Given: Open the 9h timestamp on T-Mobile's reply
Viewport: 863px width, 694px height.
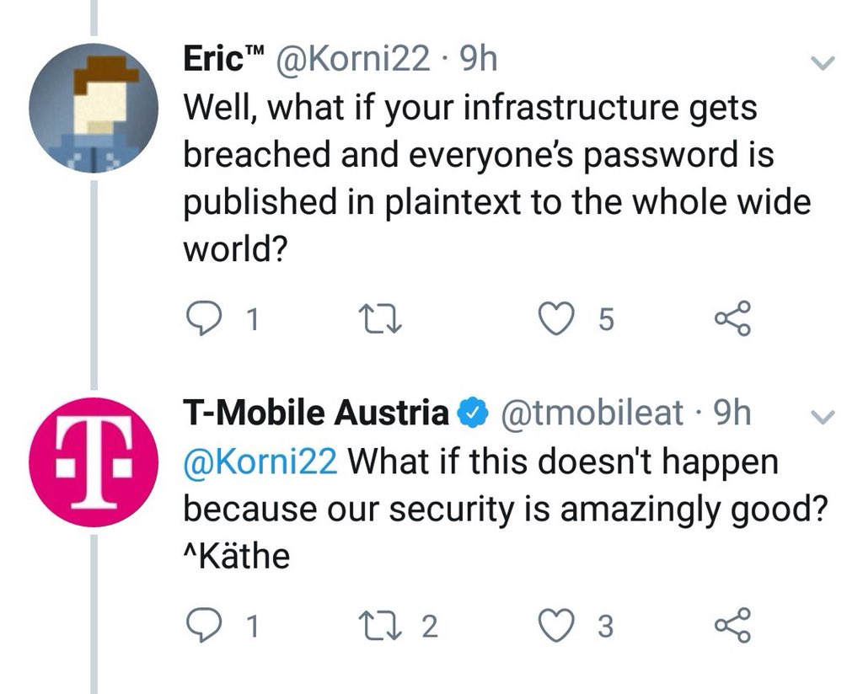Looking at the screenshot, I should pos(732,413).
